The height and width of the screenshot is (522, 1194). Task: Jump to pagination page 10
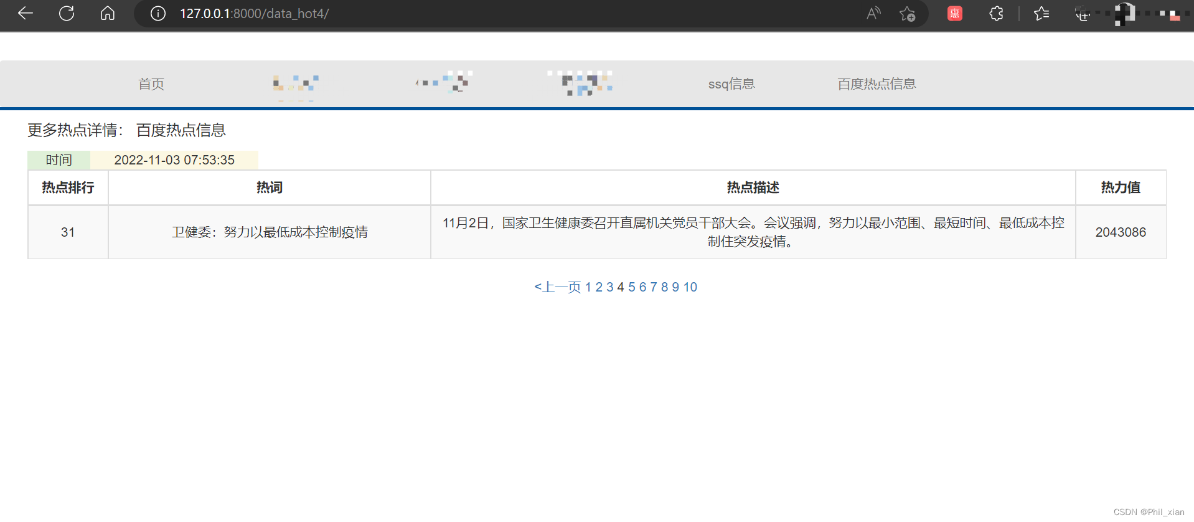tap(690, 287)
